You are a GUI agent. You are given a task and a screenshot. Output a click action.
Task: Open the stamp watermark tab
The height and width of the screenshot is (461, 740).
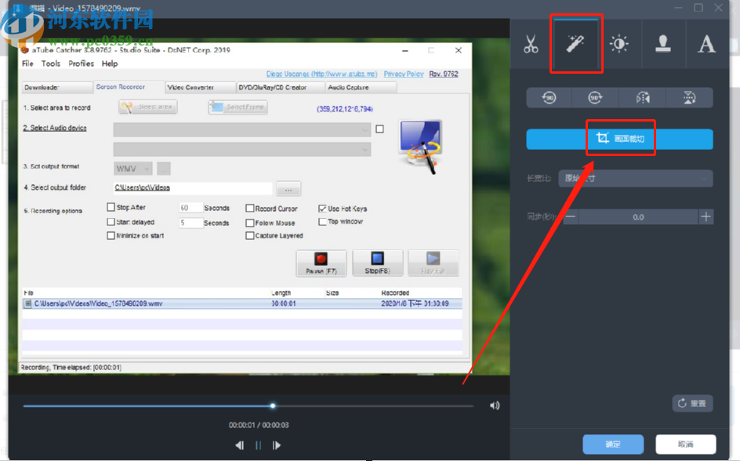point(663,44)
